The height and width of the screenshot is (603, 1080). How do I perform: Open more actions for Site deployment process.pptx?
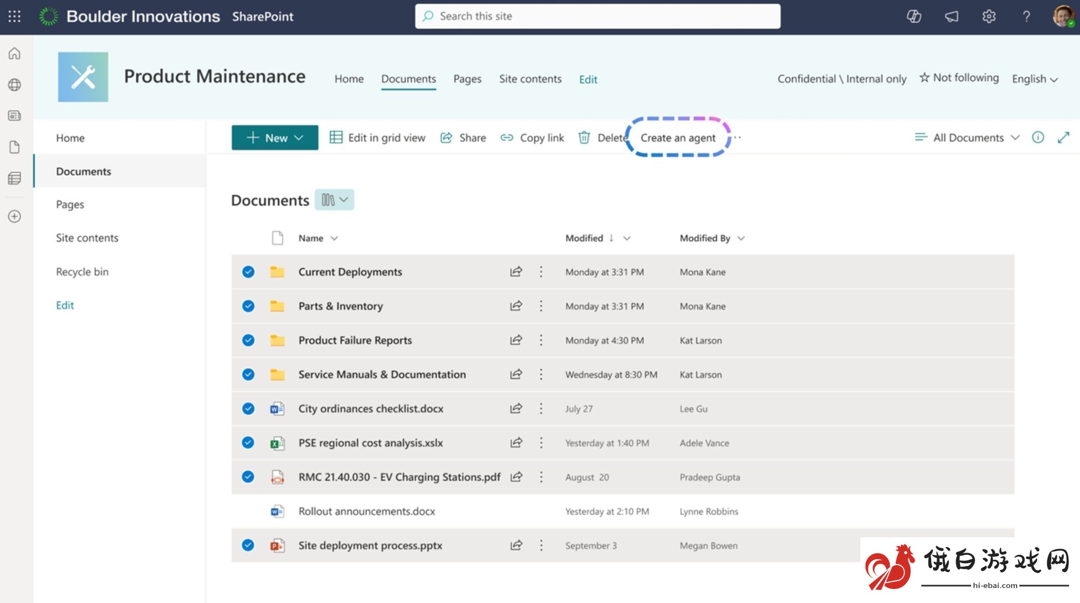(x=541, y=545)
